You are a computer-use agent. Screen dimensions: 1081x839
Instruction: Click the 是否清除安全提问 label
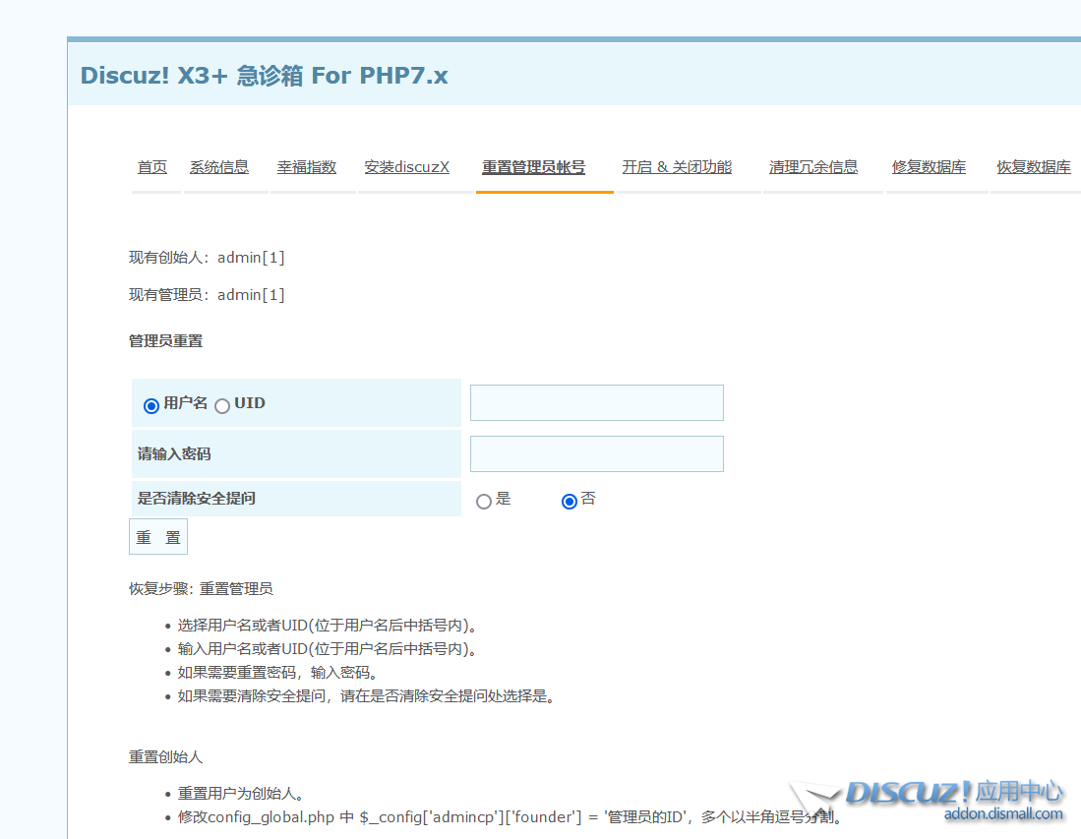tap(197, 499)
